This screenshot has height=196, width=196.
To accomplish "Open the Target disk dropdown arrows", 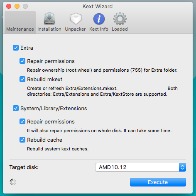I will click(x=182, y=167).
